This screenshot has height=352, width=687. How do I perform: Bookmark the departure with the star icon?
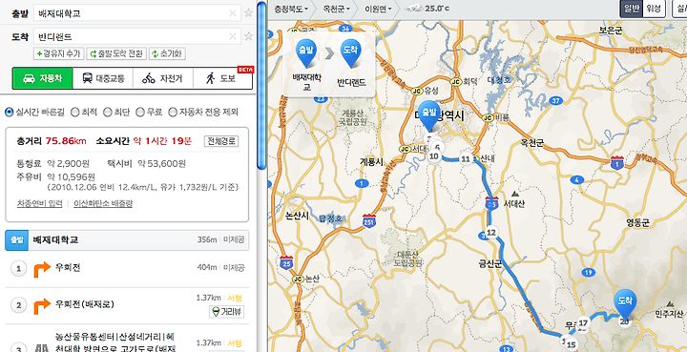click(248, 13)
